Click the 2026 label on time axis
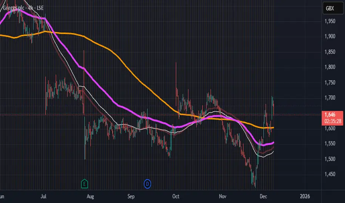The width and height of the screenshot is (345, 203). pos(305,196)
